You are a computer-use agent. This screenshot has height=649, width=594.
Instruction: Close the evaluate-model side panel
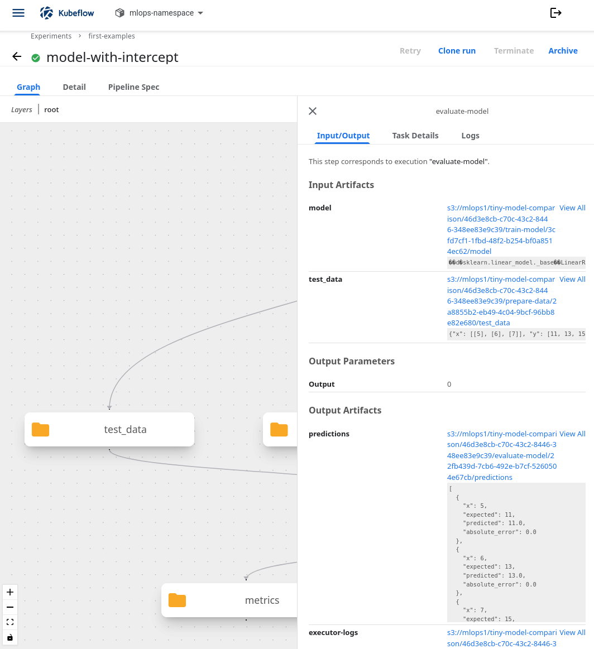pos(313,111)
